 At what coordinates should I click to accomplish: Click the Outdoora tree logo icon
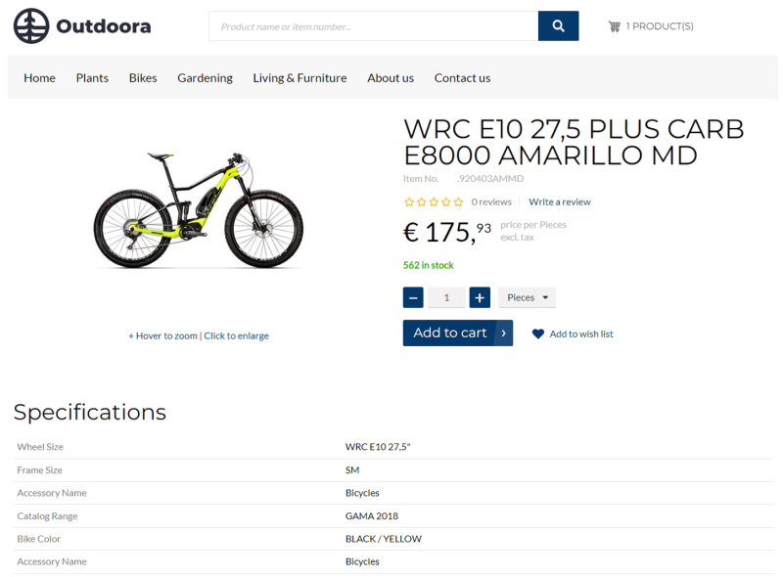coord(31,26)
